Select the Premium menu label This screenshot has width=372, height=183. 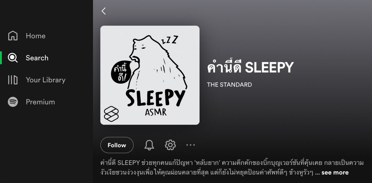(x=40, y=102)
